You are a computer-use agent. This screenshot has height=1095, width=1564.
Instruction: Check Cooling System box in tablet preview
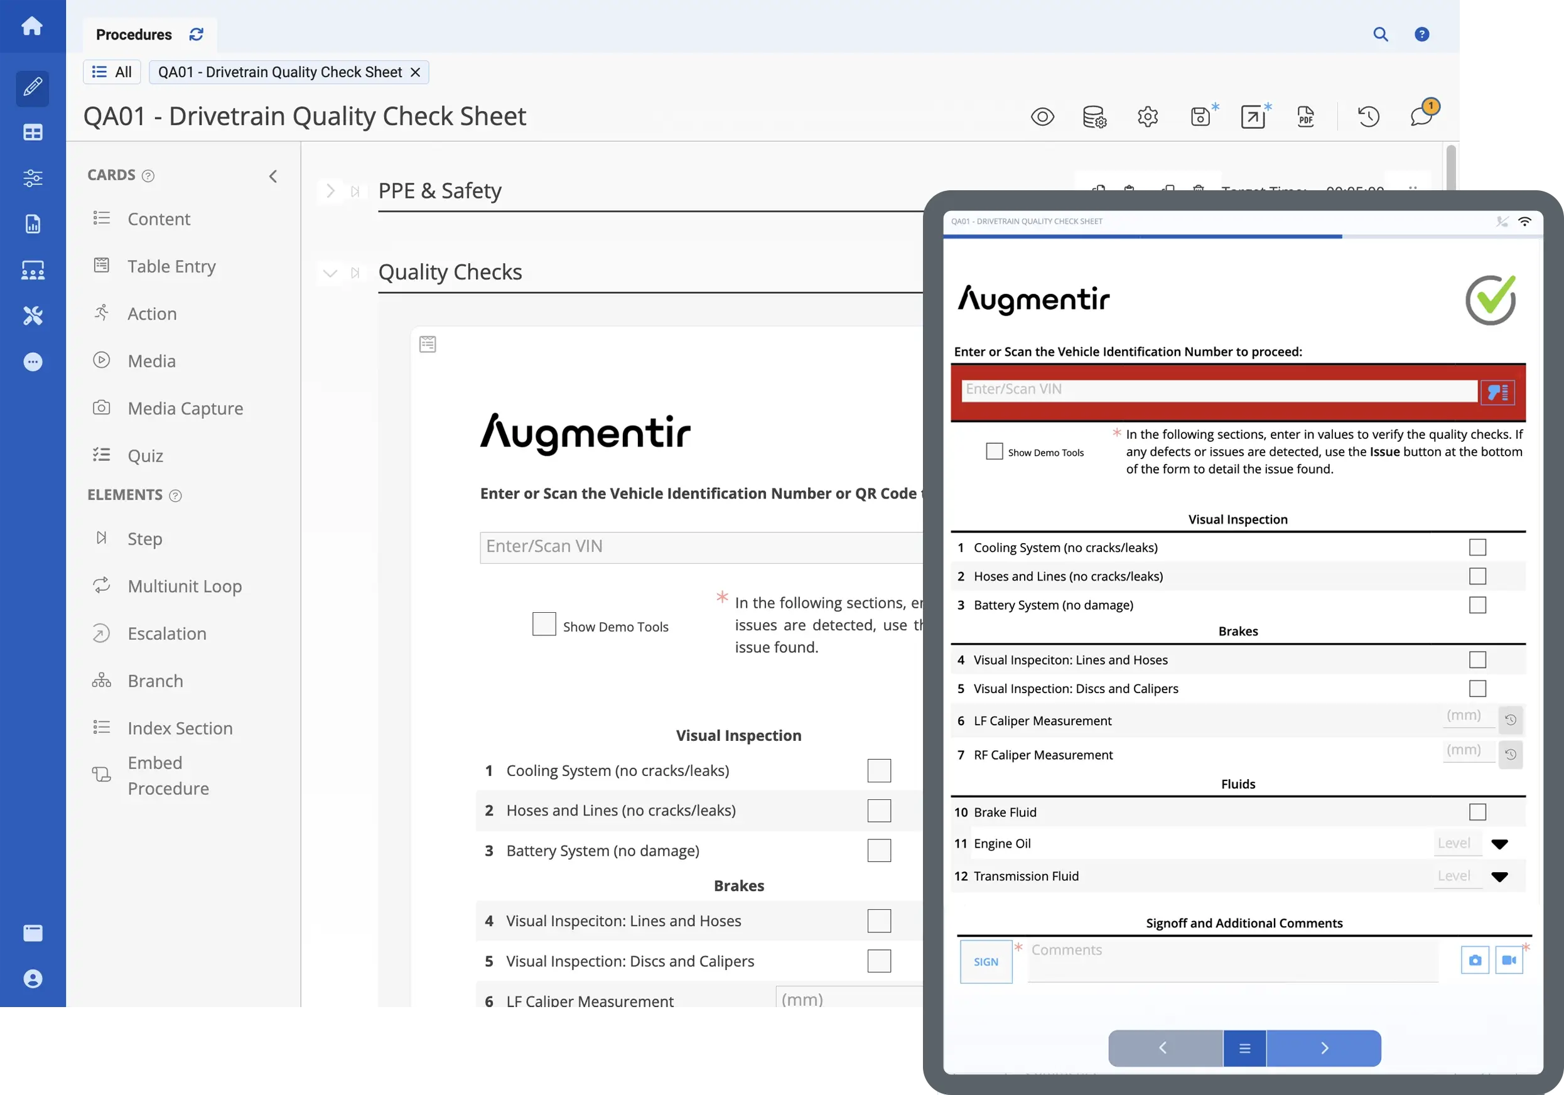pos(1477,547)
